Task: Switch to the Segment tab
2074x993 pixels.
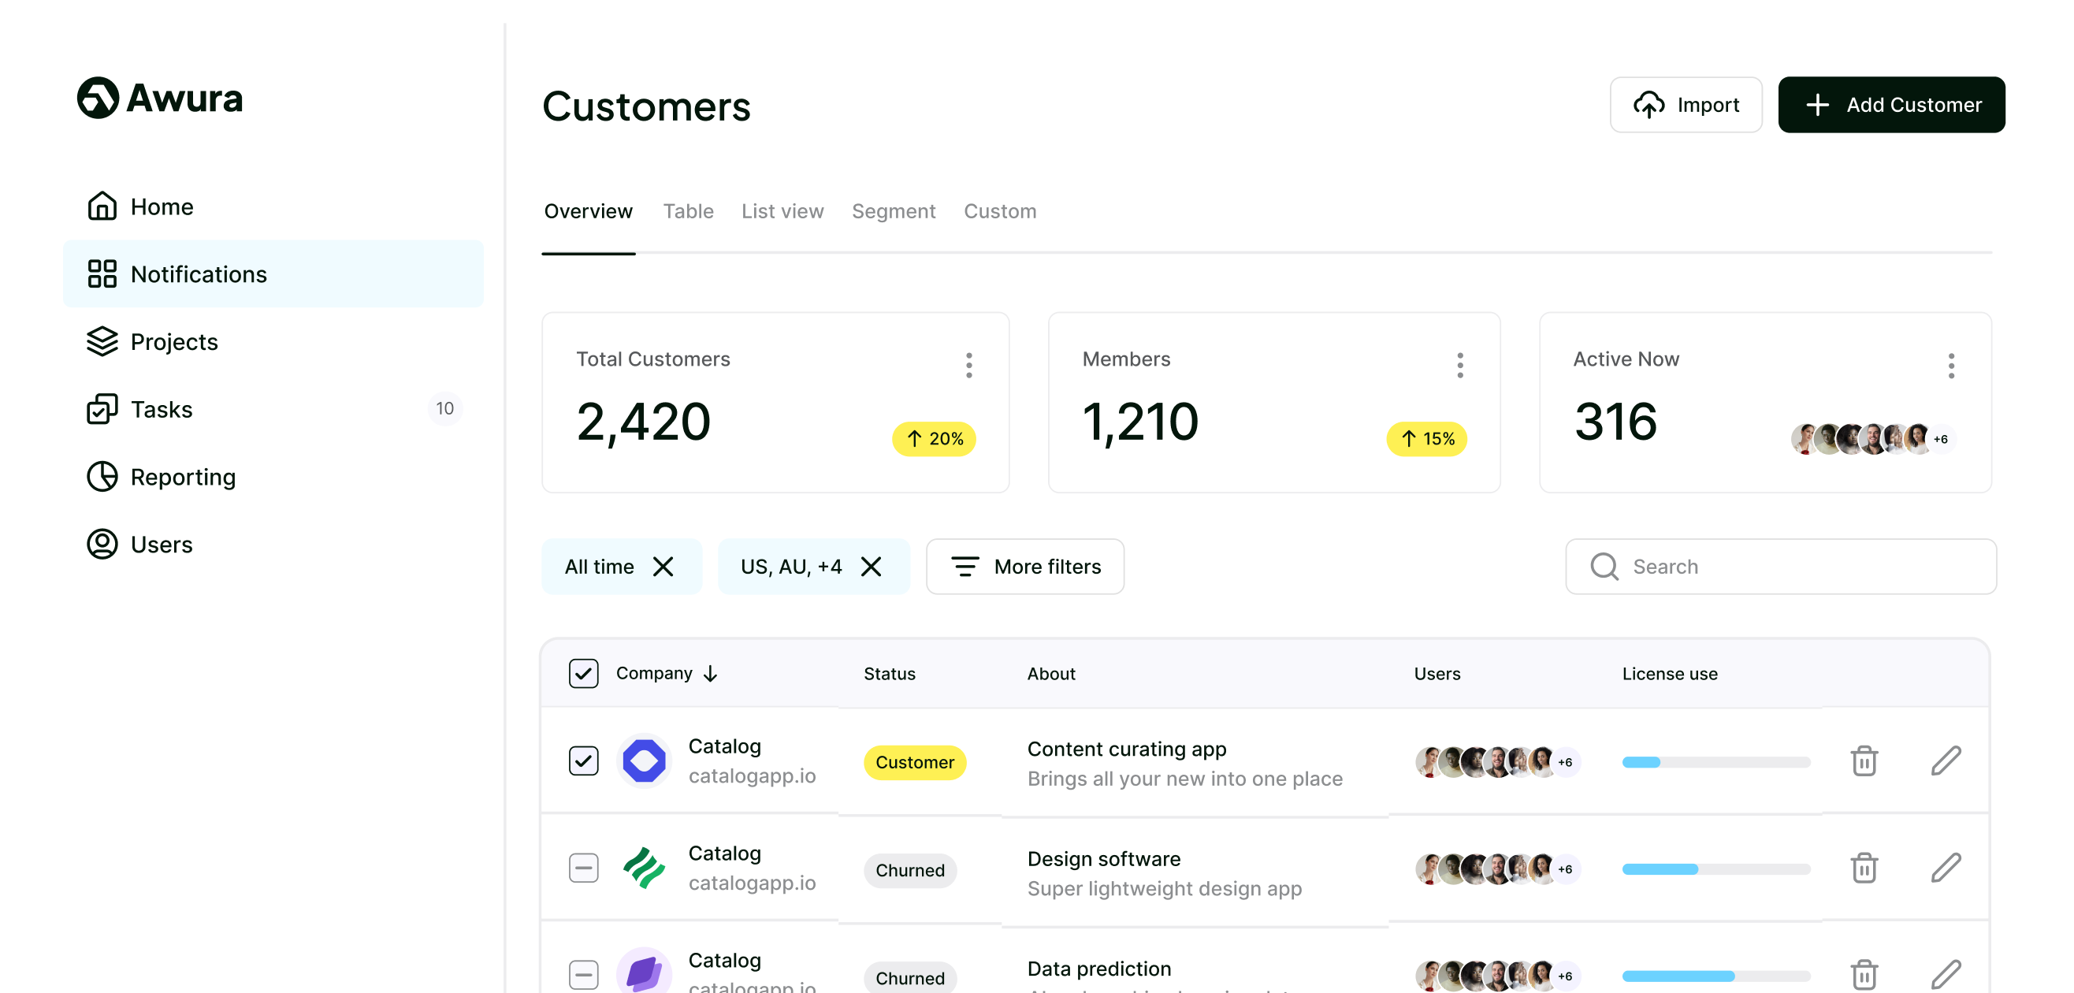Action: click(893, 211)
